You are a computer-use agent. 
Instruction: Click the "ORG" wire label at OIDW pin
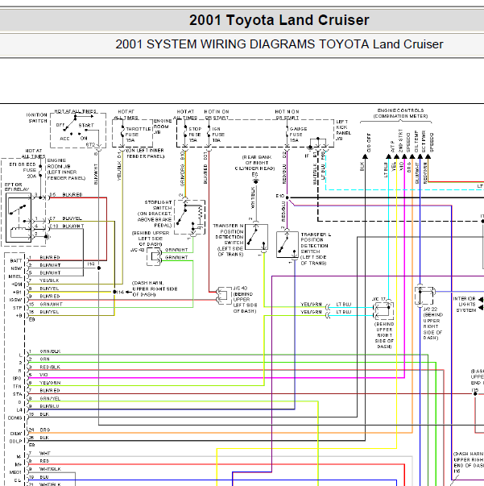coord(44,430)
